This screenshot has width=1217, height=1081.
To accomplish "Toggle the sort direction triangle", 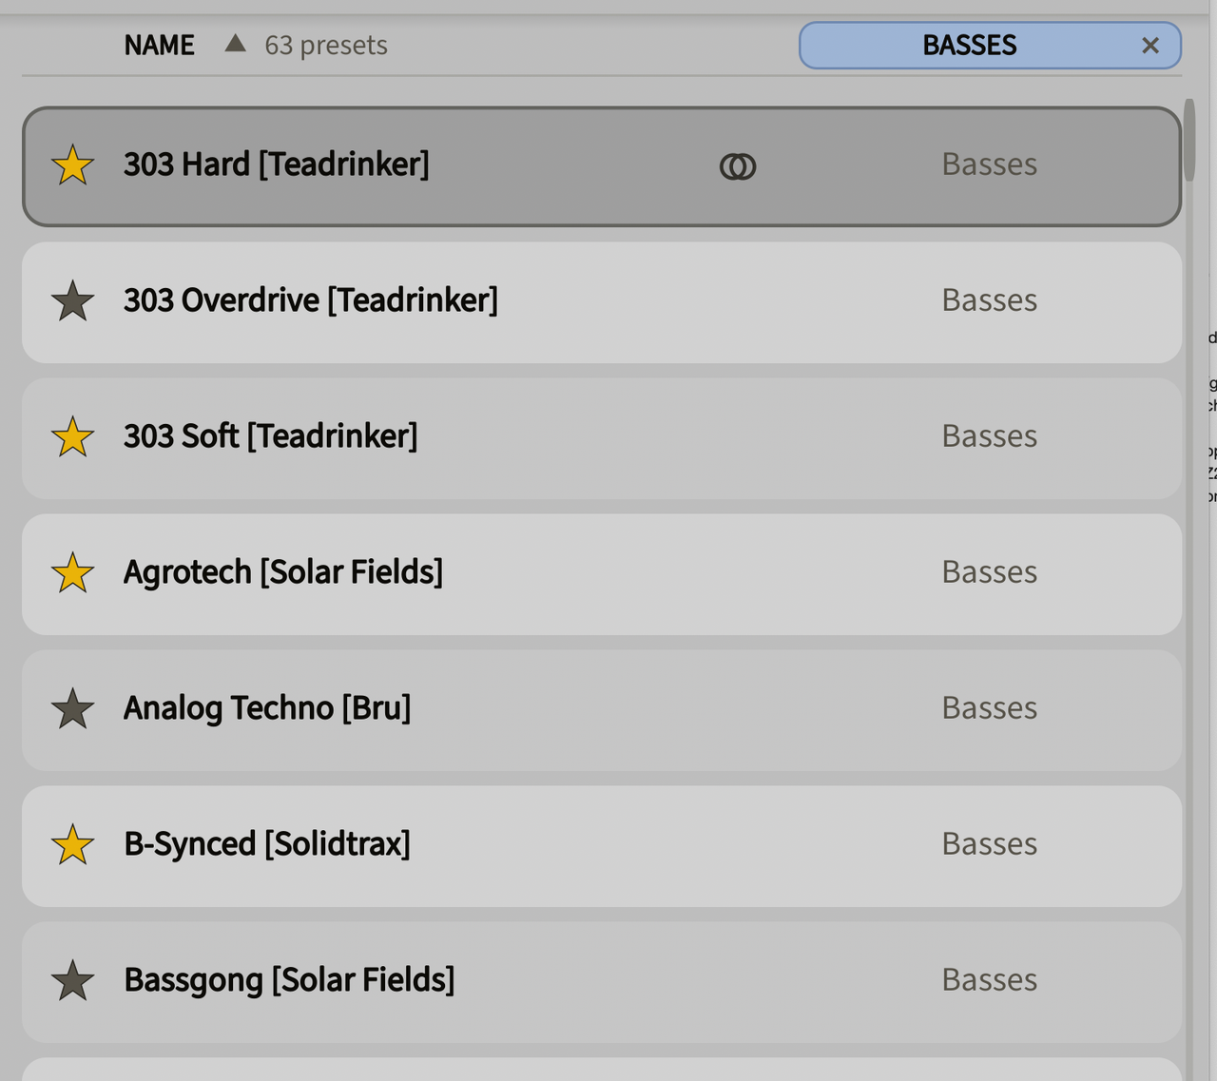I will (235, 44).
